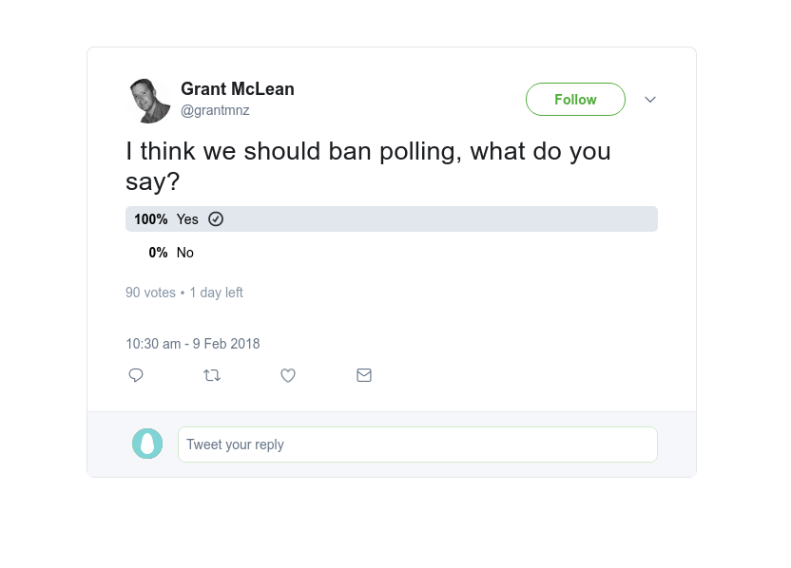Click the reply speech bubble icon
The width and height of the screenshot is (791, 568).
point(136,375)
